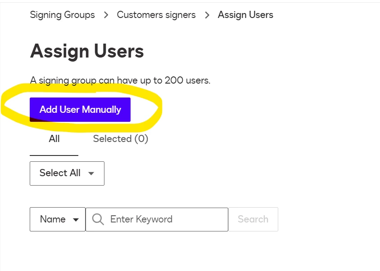Image resolution: width=380 pixels, height=271 pixels.
Task: Click the magnifying glass search icon
Action: 98,219
